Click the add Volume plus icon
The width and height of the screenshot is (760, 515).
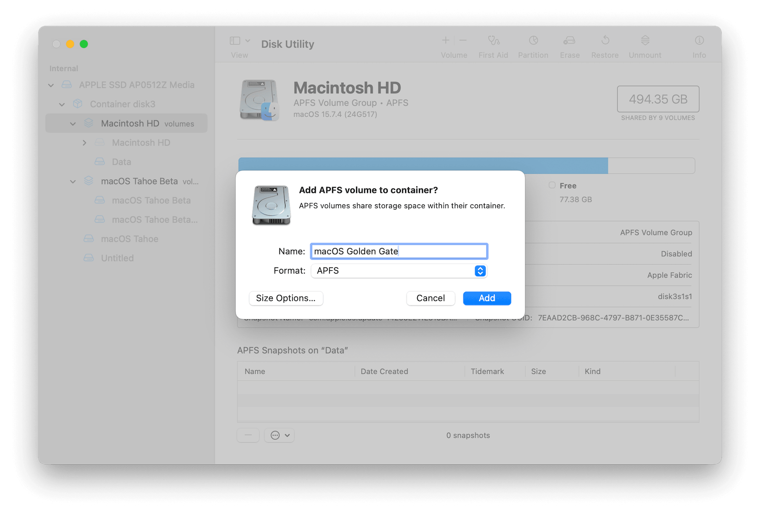[446, 40]
